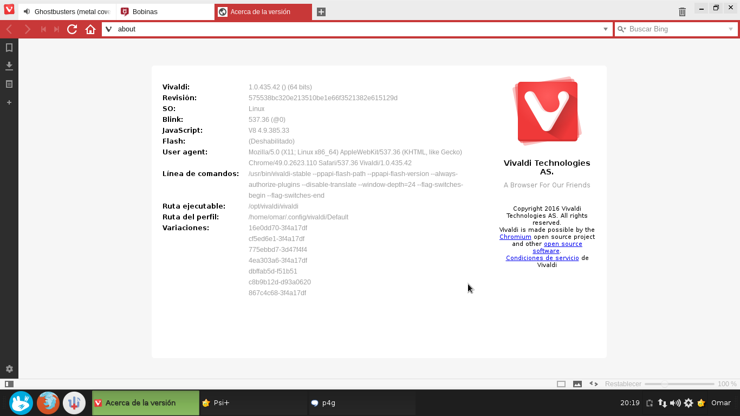Click Restablecer to reset zoom
This screenshot has width=740, height=416.
[623, 384]
